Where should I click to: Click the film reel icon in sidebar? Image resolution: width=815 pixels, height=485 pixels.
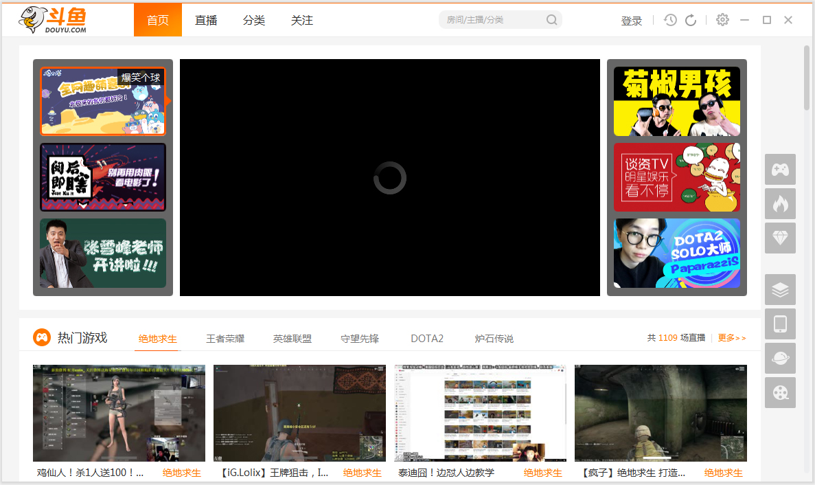click(780, 392)
